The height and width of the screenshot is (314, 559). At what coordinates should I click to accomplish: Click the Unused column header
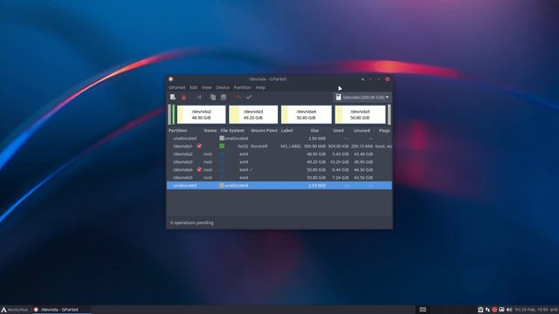point(362,131)
